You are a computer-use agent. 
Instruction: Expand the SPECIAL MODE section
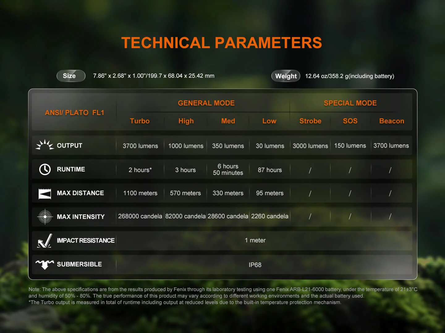pos(350,103)
